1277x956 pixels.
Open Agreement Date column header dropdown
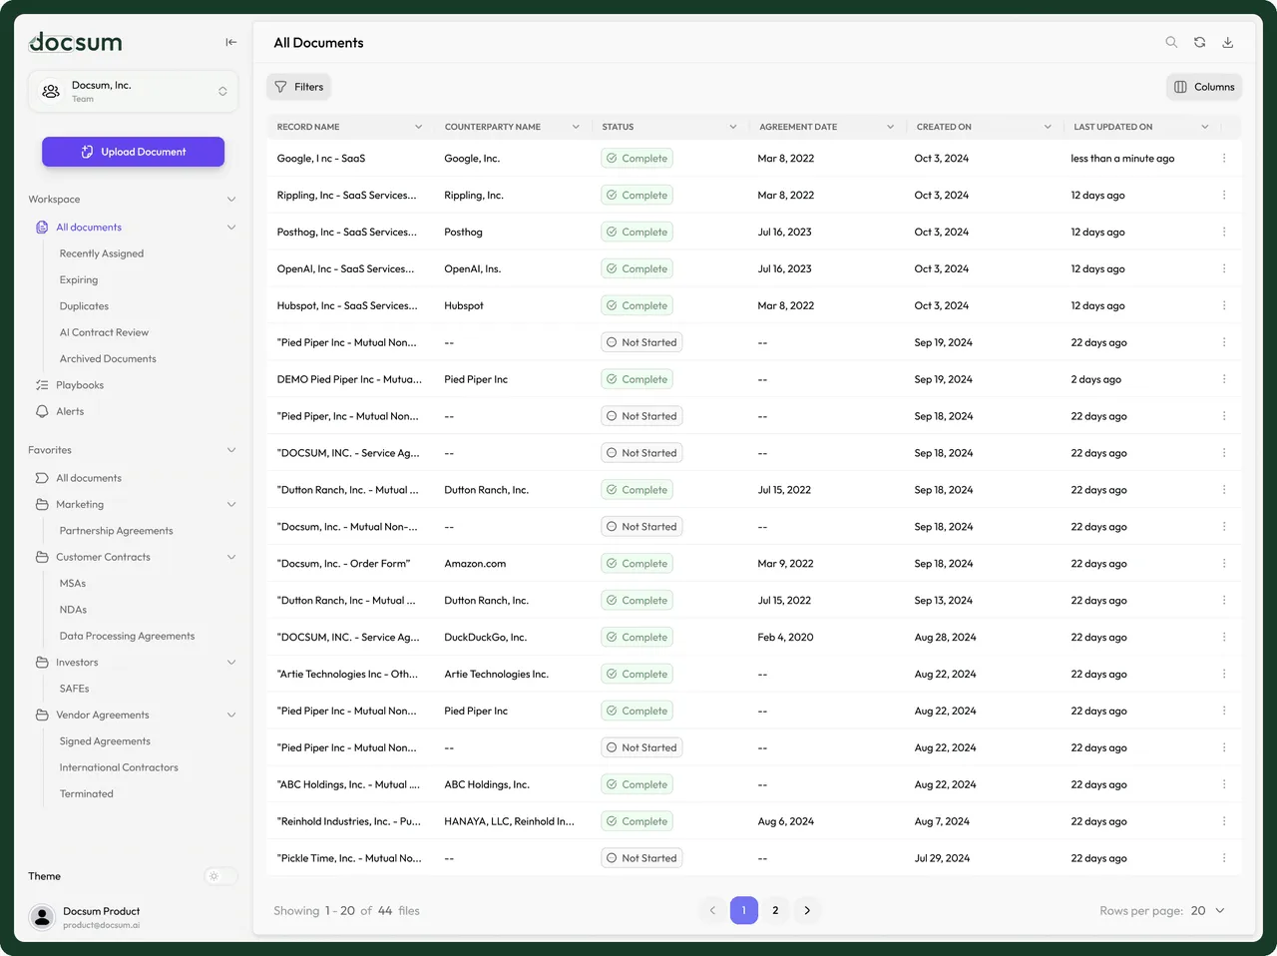[890, 127]
